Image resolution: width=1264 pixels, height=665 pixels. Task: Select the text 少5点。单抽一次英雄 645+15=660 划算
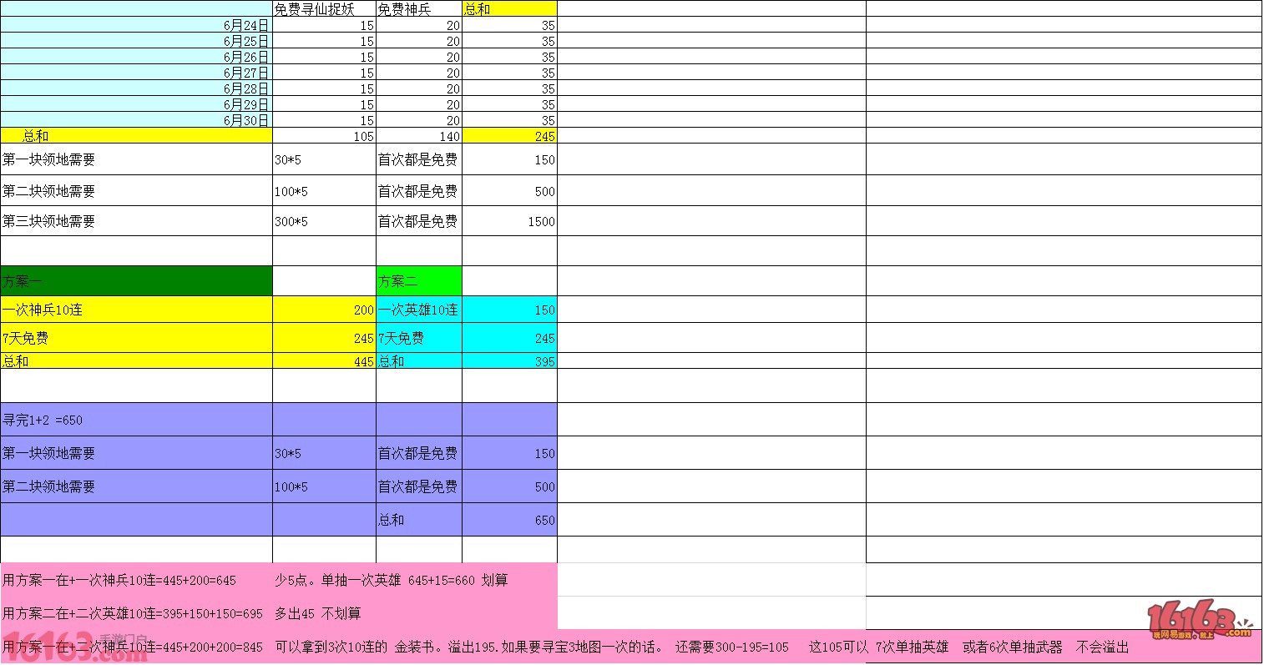pyautogui.click(x=391, y=580)
